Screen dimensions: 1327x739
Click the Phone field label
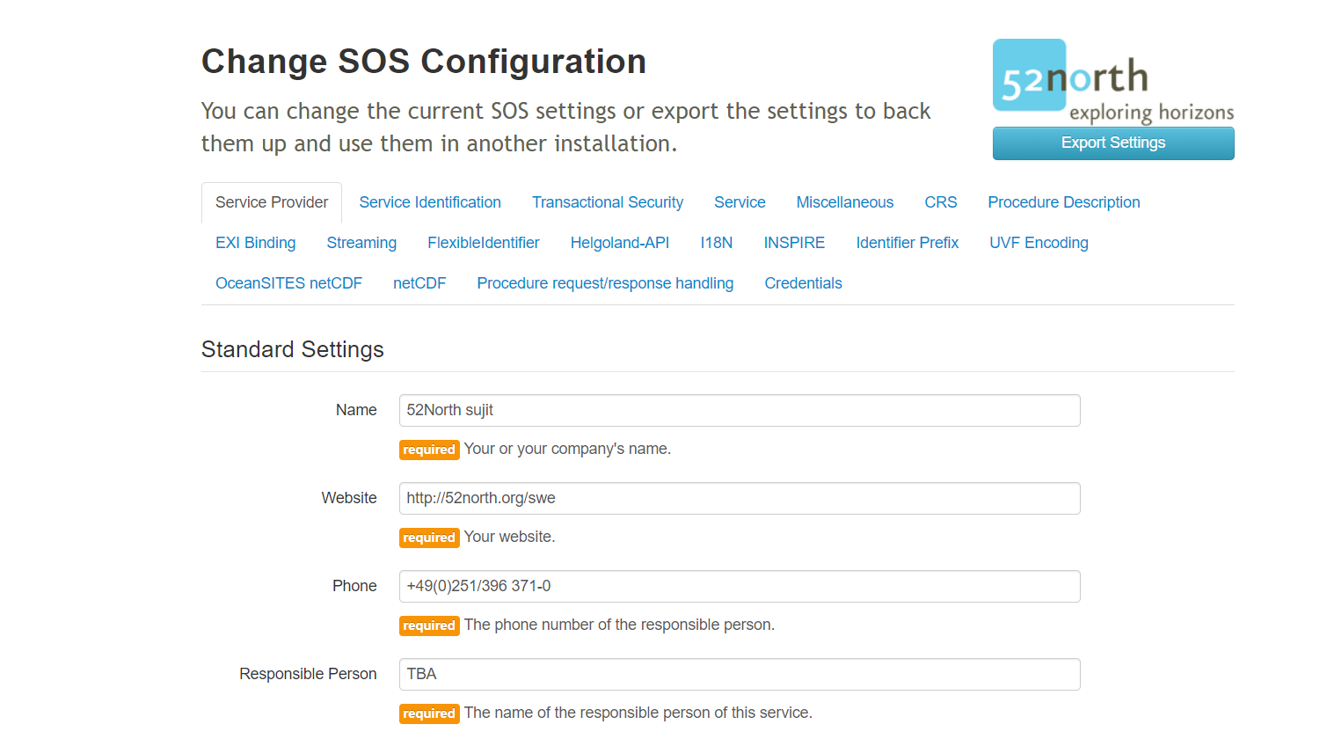[354, 586]
